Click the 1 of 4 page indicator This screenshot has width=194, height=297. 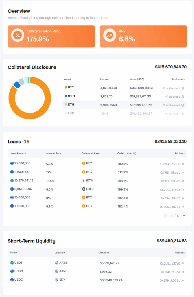[x=174, y=216]
